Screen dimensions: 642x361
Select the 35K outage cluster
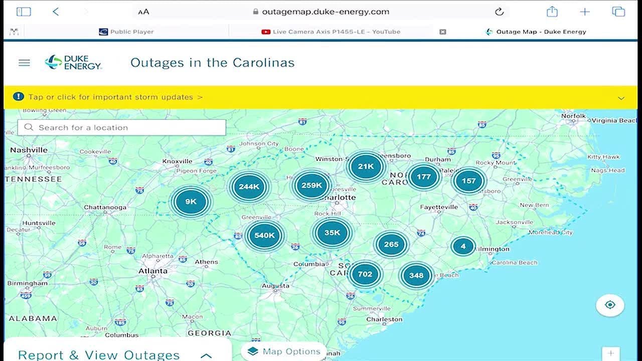[x=332, y=233]
